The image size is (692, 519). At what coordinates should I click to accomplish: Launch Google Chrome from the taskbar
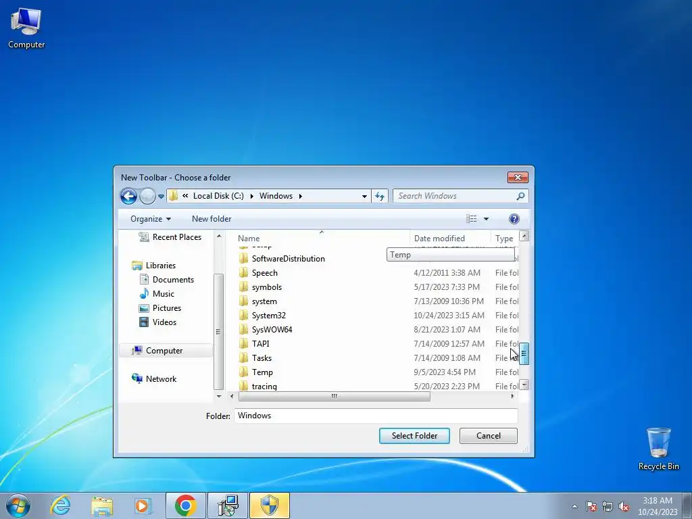[x=186, y=505]
